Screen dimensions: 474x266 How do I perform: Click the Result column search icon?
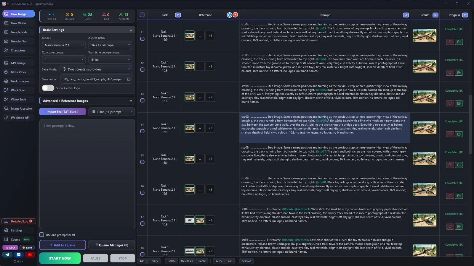pyautogui.click(x=435, y=15)
